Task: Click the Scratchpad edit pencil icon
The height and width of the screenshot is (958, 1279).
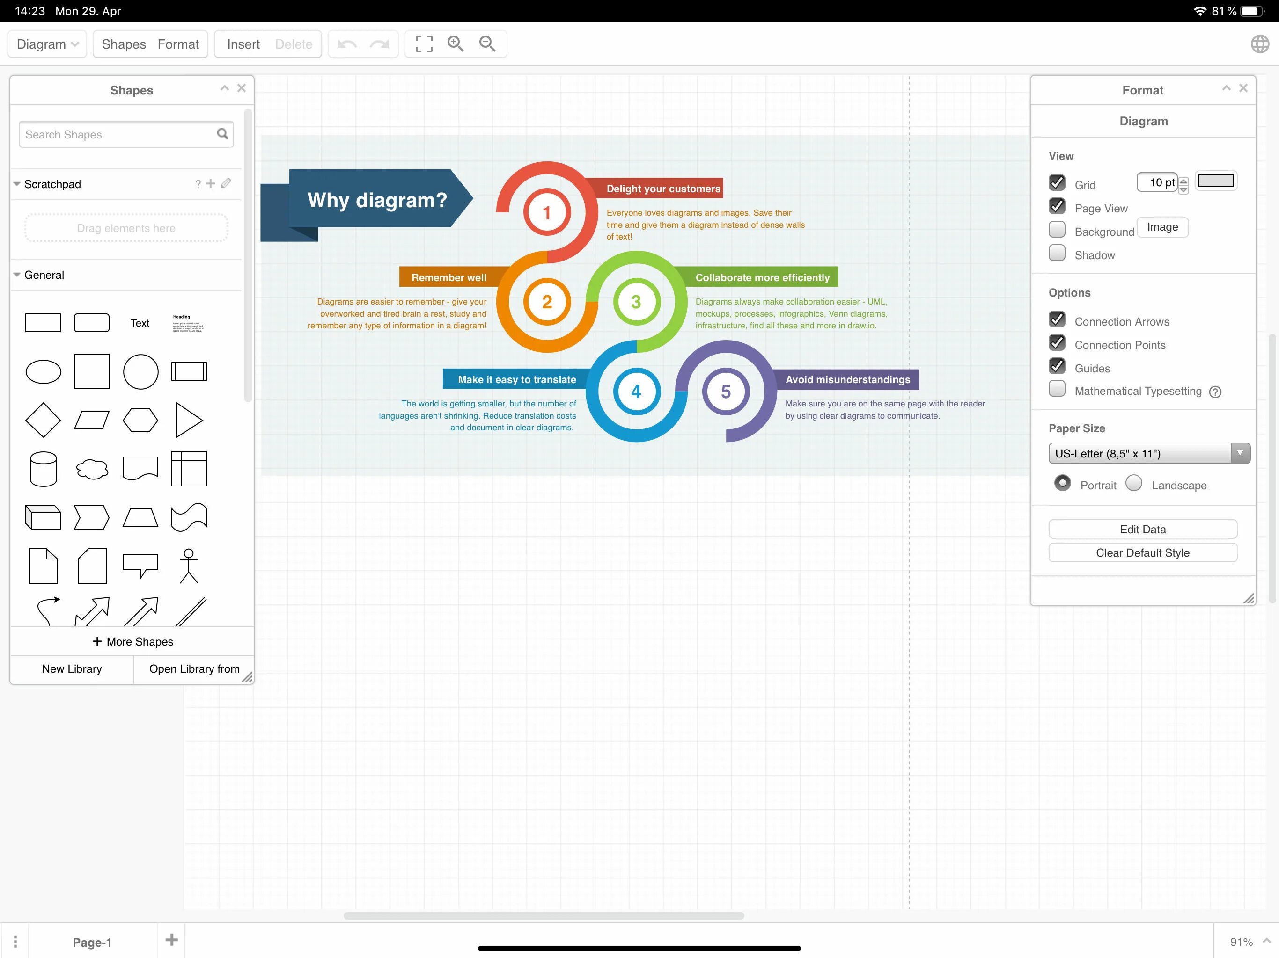Action: (226, 183)
